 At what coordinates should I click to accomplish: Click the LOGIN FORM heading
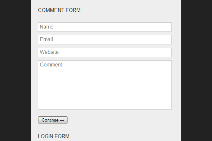tap(53, 136)
